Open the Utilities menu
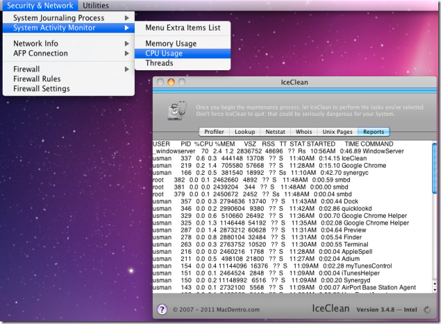 pyautogui.click(x=96, y=5)
